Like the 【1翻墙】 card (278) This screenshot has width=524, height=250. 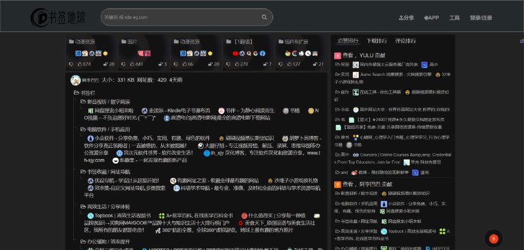pyautogui.click(x=242, y=64)
